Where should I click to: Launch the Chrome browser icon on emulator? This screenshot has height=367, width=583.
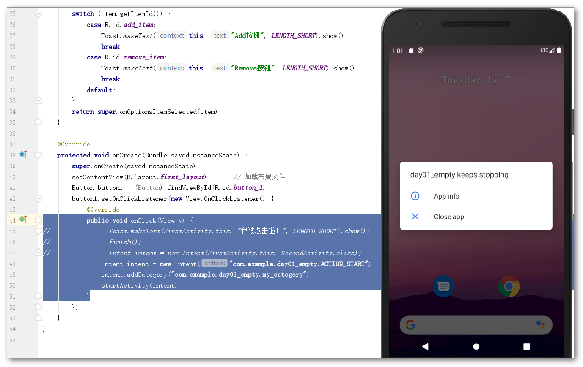[x=509, y=286]
